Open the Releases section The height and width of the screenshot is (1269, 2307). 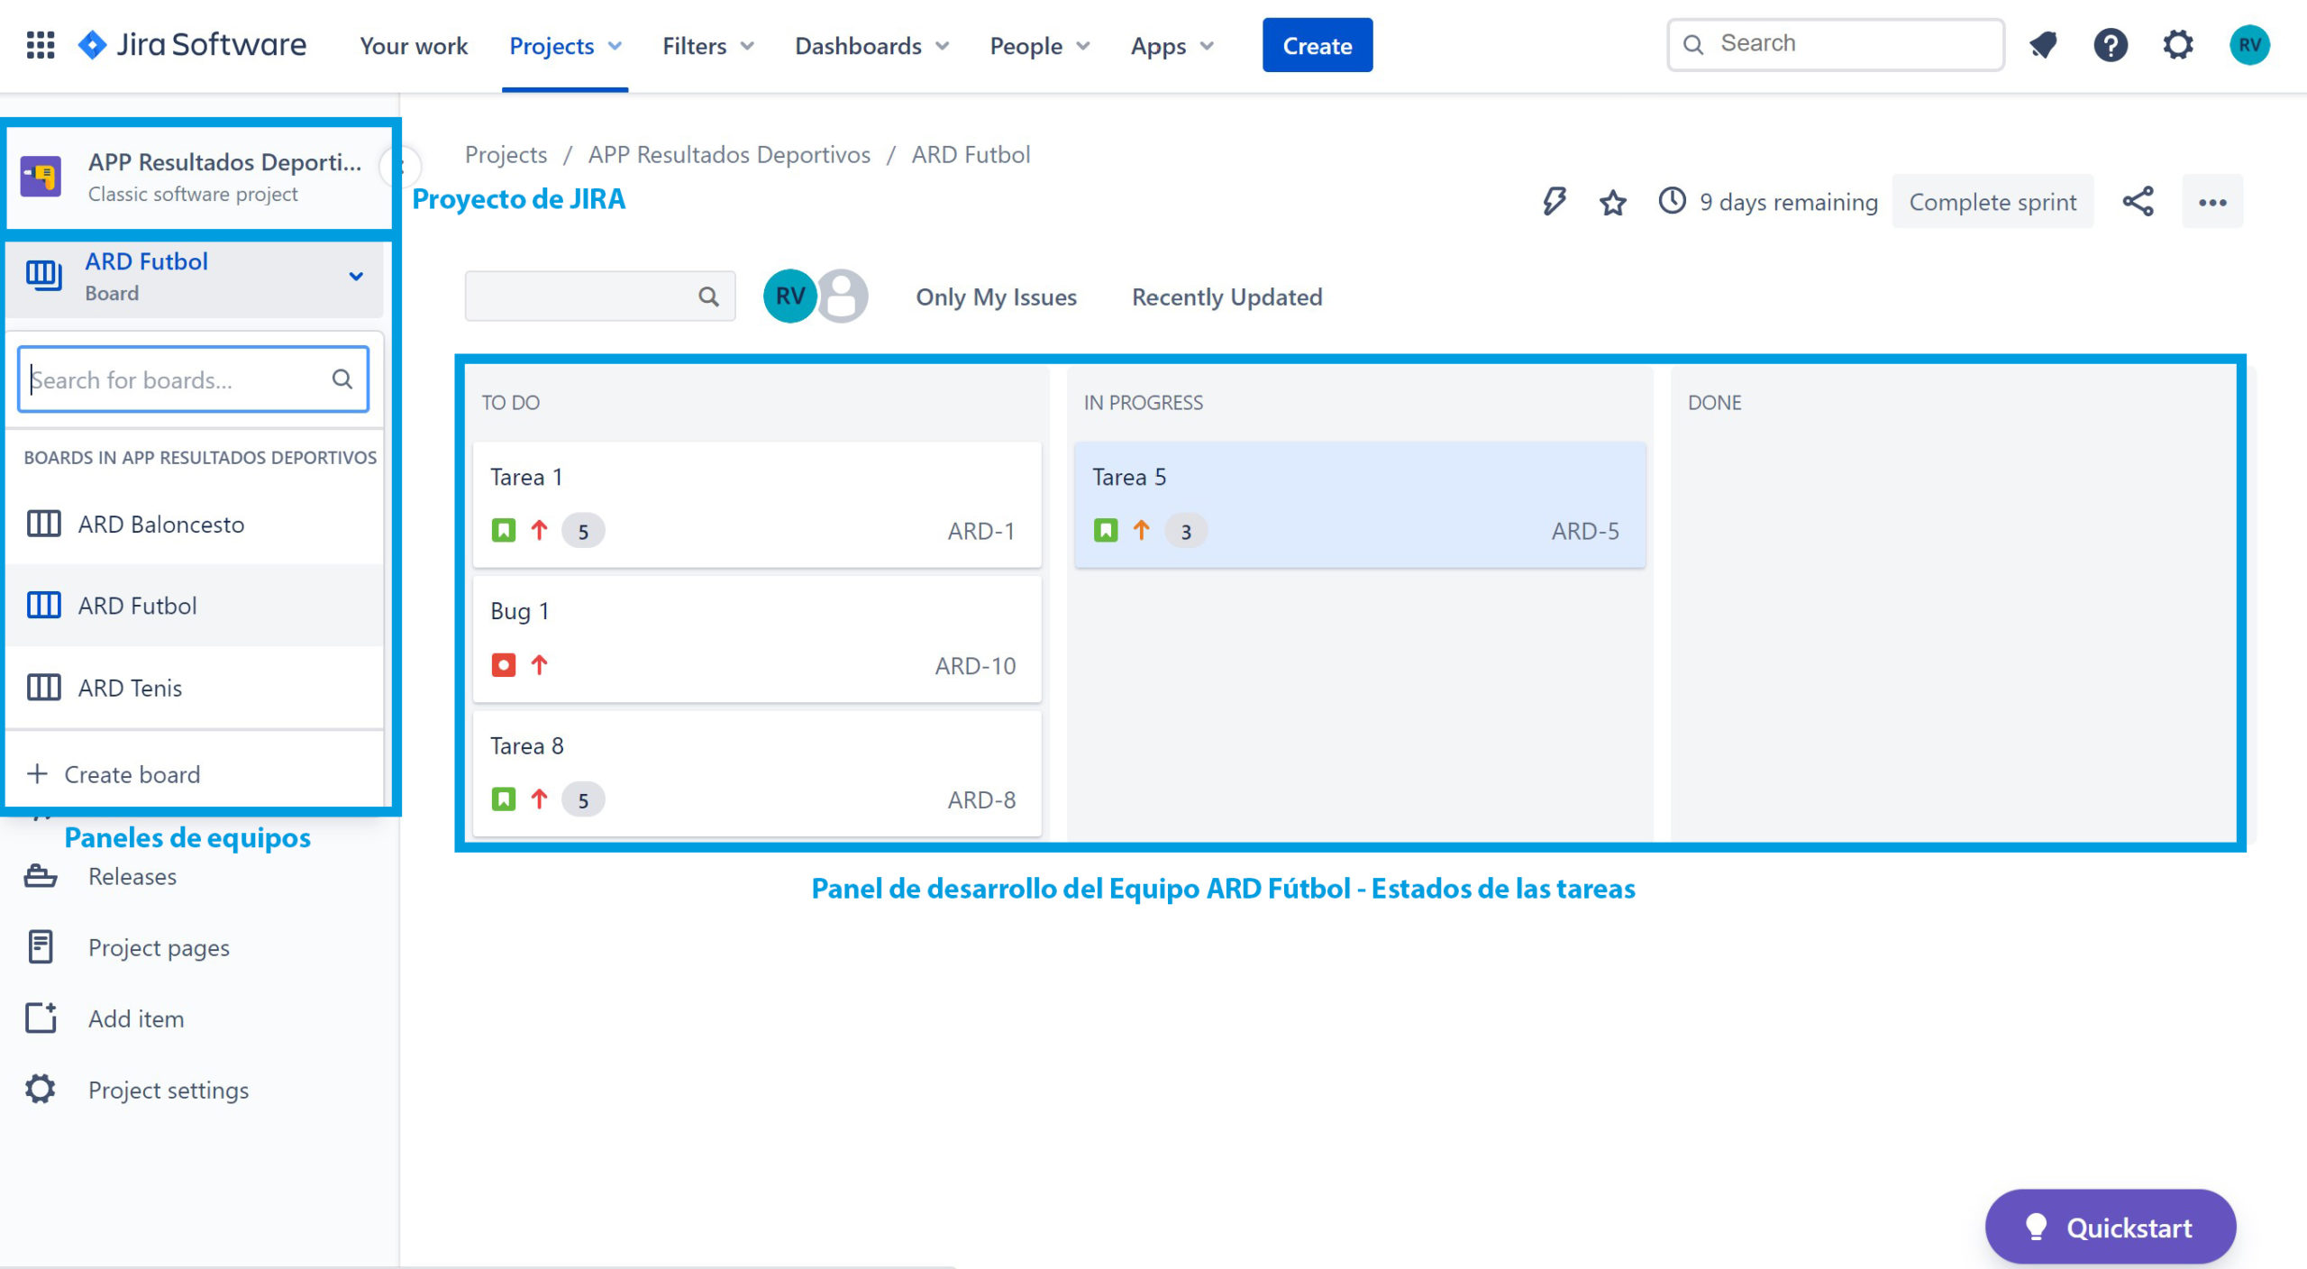point(132,875)
